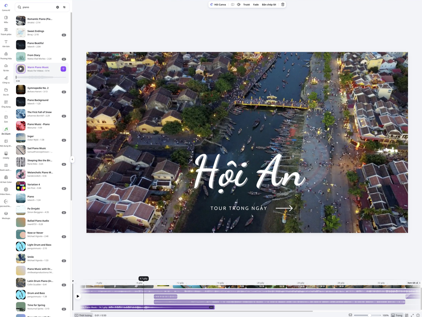Select The First Fall of Snow track
The image size is (422, 317).
pos(41,114)
